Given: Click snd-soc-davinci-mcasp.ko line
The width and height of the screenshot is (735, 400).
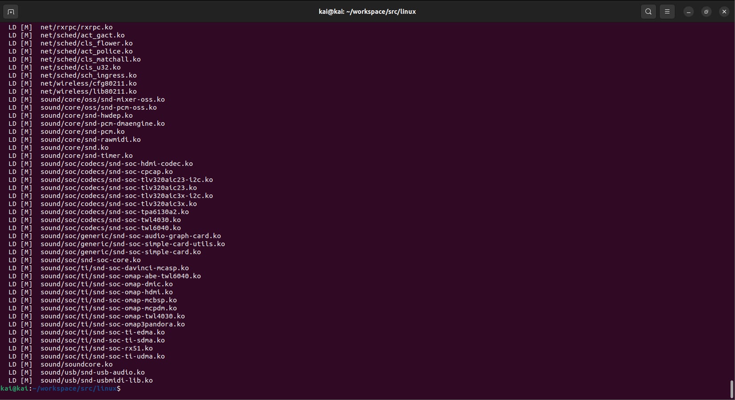Looking at the screenshot, I should coord(99,268).
